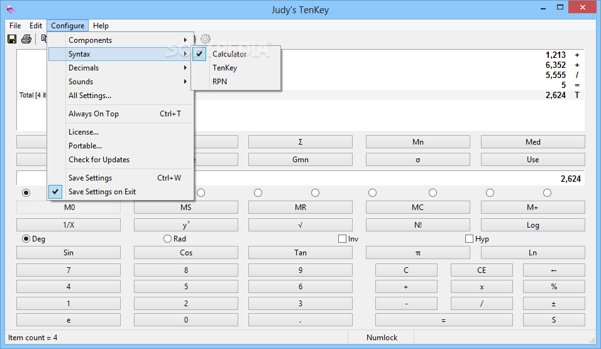The height and width of the screenshot is (349, 601).
Task: Expand the Components submenu
Action: pyautogui.click(x=120, y=40)
